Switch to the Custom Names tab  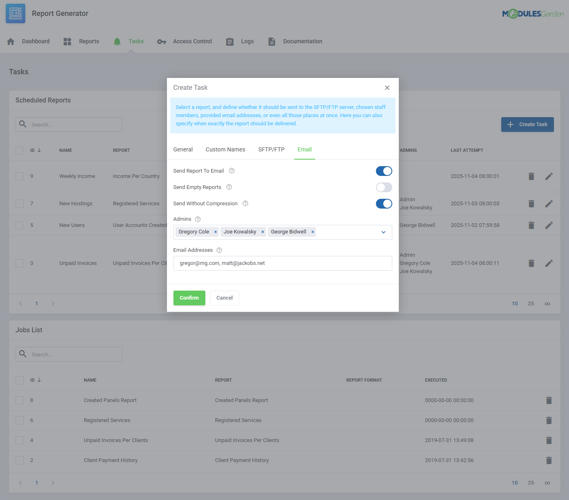[225, 149]
